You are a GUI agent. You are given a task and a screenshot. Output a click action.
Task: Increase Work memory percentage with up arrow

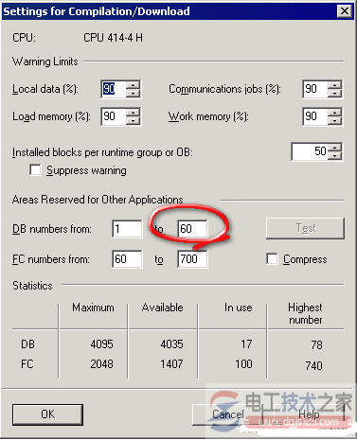335,113
